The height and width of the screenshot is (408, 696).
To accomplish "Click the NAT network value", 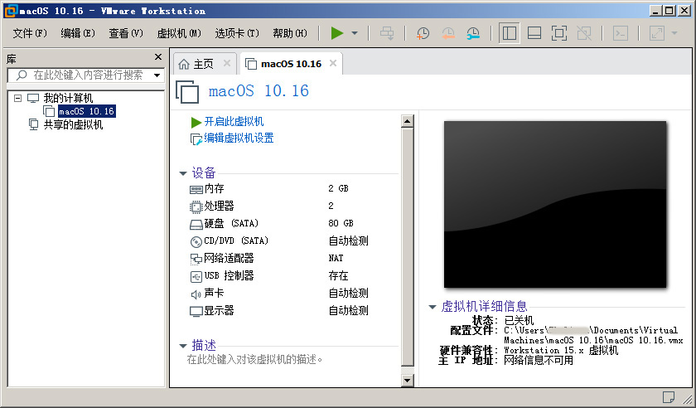I will pos(336,258).
